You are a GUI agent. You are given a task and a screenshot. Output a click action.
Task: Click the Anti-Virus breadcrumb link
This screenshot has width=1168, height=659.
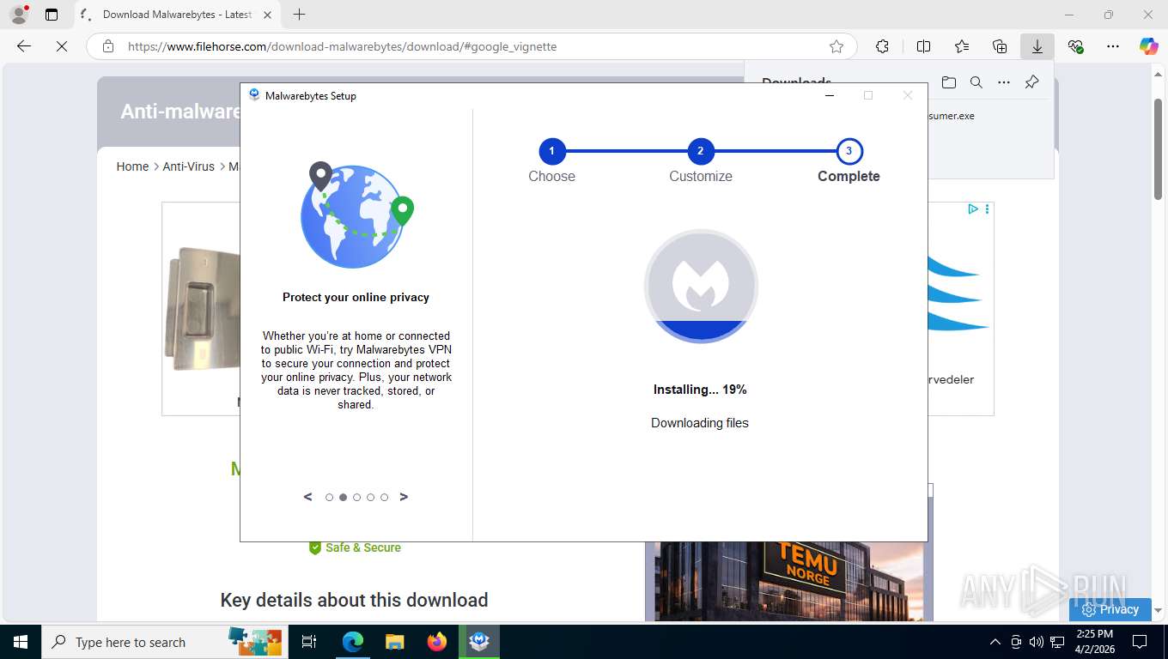coord(189,166)
